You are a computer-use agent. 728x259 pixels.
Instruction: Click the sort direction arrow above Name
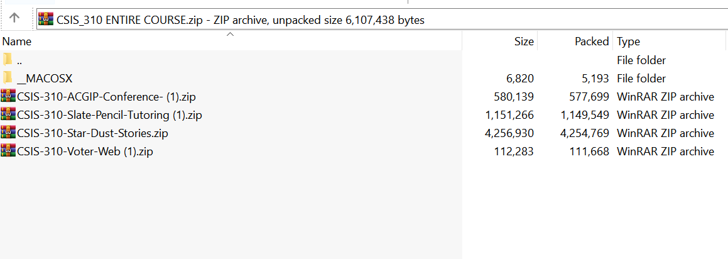click(x=230, y=35)
